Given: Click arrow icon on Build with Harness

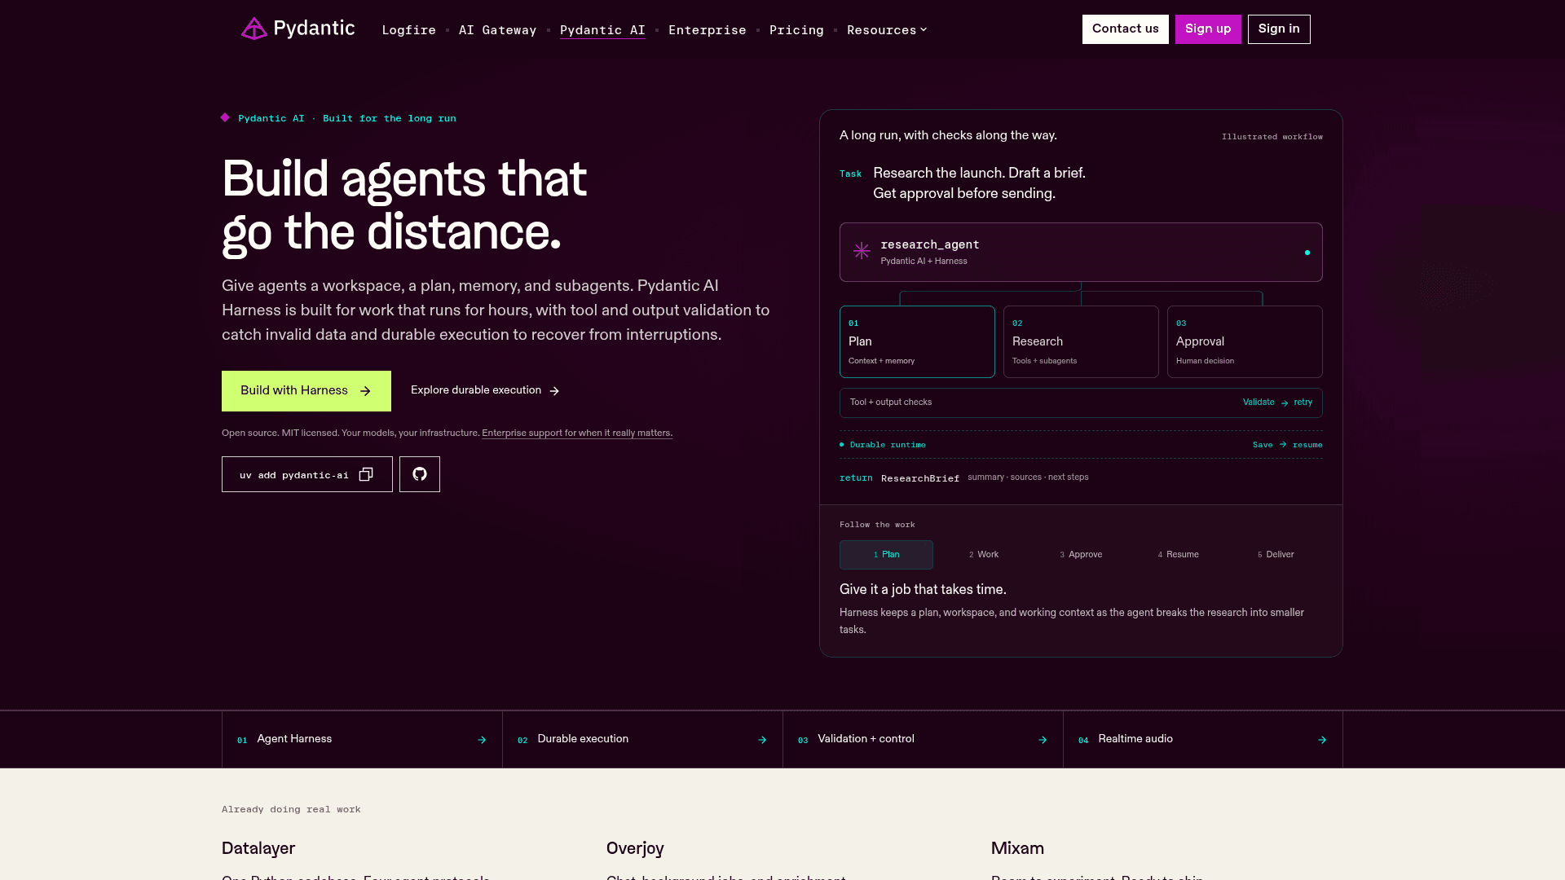Looking at the screenshot, I should pos(365,391).
